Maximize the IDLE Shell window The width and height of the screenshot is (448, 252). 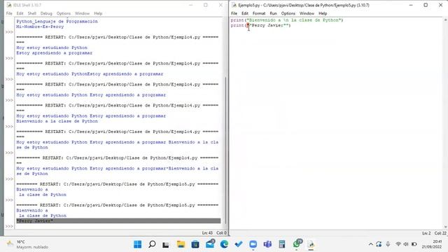(x=205, y=5)
